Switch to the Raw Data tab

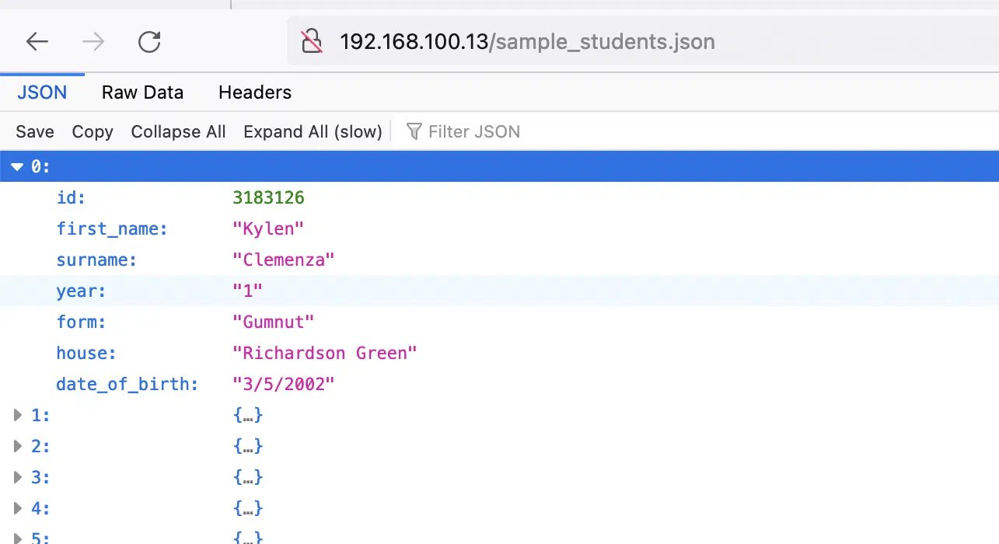click(x=142, y=92)
